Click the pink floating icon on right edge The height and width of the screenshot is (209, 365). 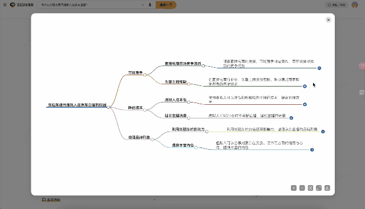tap(362, 66)
